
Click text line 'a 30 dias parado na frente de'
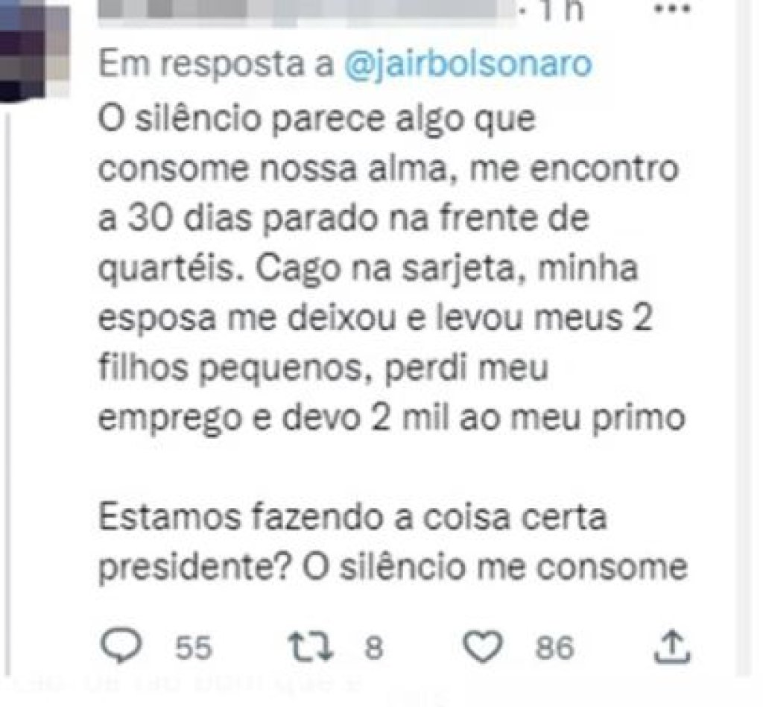pos(344,218)
